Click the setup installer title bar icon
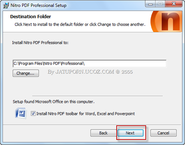Screen dimensions: 185x145 [x=6, y=6]
